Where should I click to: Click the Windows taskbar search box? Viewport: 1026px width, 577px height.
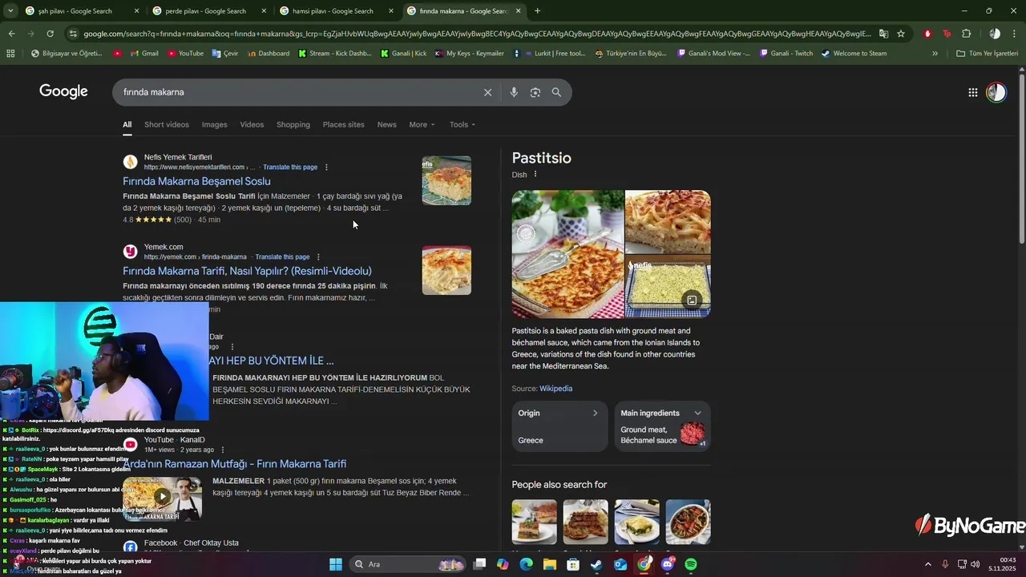pyautogui.click(x=408, y=564)
